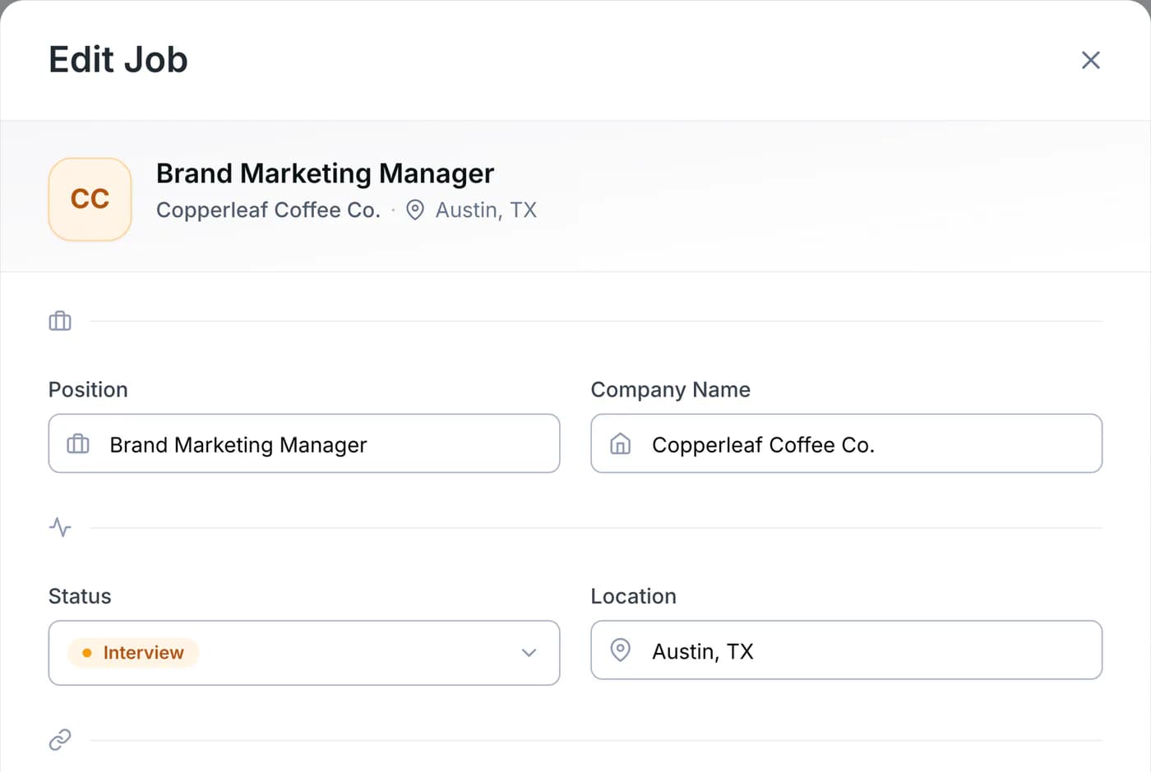Click the Status dropdown chevron arrow
1151x772 pixels.
(529, 653)
